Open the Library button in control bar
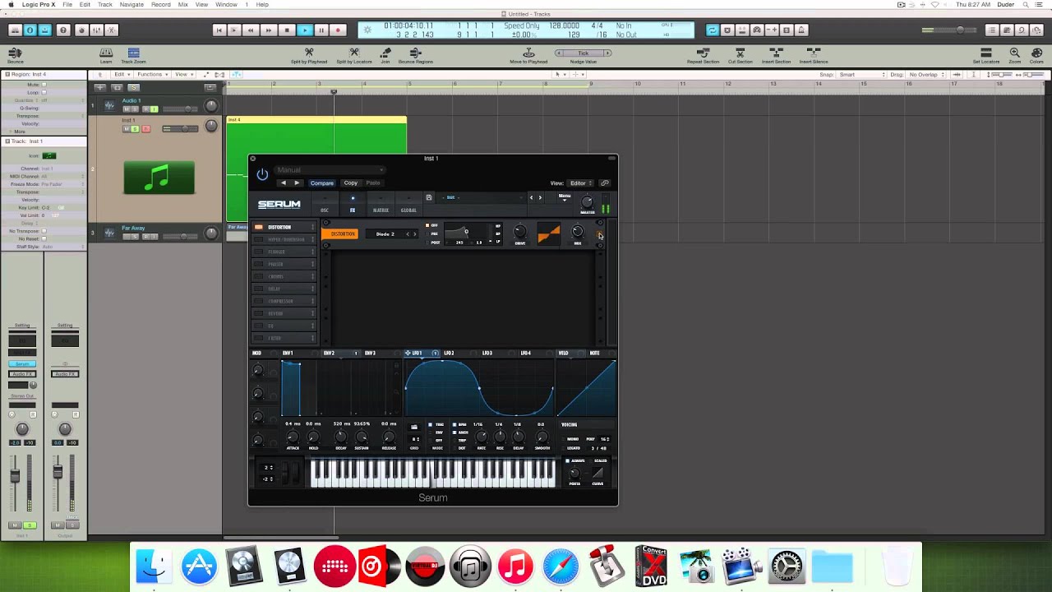1052x592 pixels. coord(15,30)
